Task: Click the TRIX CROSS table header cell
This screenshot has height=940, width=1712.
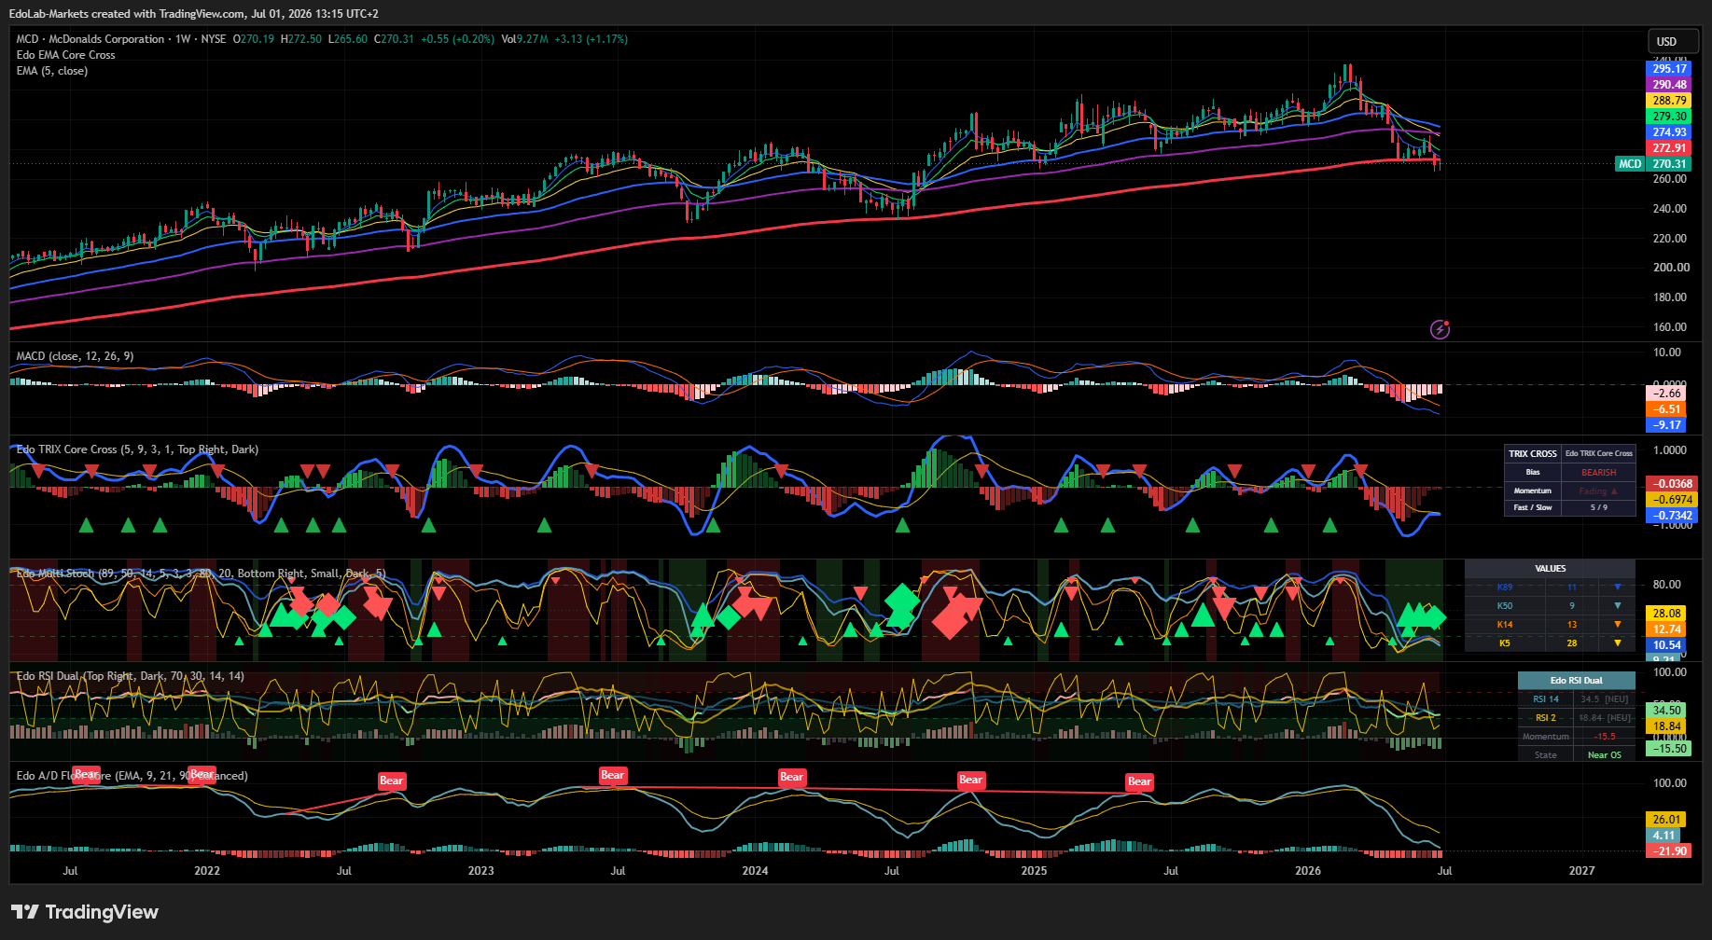Action: pos(1533,454)
